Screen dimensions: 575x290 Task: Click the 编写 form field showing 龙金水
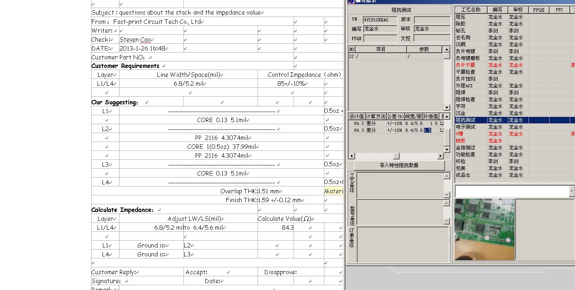coord(380,29)
